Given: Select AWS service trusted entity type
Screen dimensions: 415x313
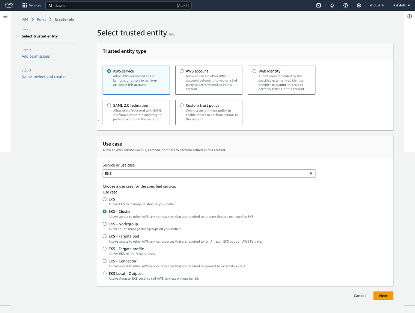Looking at the screenshot, I should (109, 71).
